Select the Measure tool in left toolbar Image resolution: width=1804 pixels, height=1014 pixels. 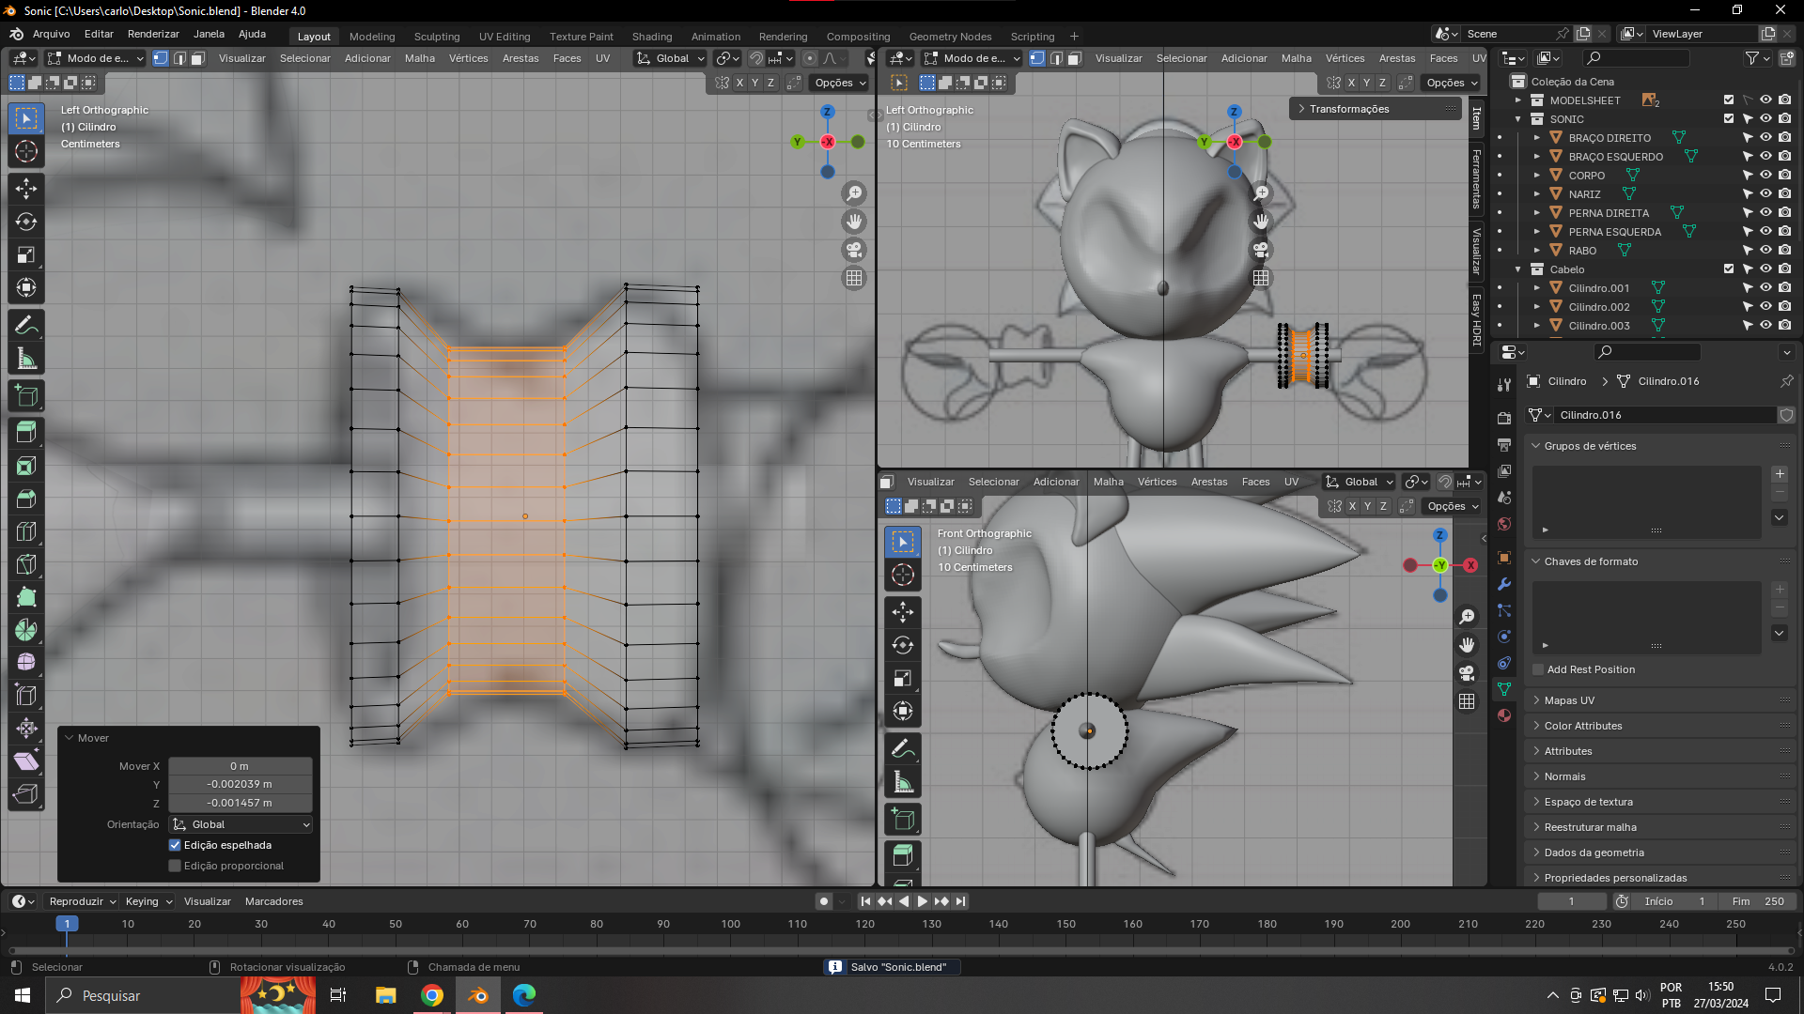26,359
